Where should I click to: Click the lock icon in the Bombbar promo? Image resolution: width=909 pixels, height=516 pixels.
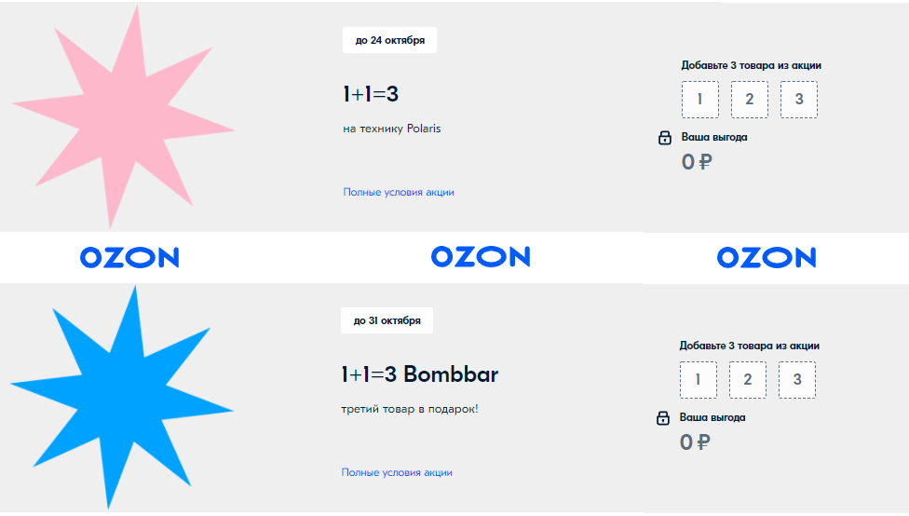[663, 418]
